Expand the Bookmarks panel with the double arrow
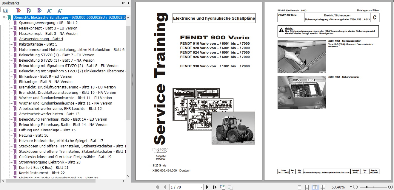 click(124, 3)
